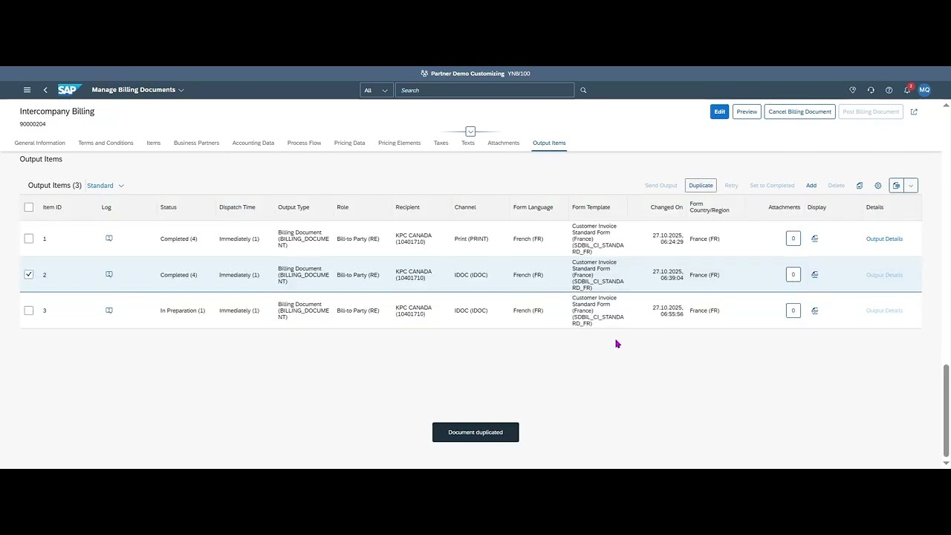Screen dimensions: 951x535
Task: Click the scrollbar up arrow
Action: click(946, 106)
